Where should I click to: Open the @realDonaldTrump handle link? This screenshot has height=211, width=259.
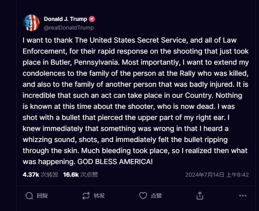[x=69, y=28]
